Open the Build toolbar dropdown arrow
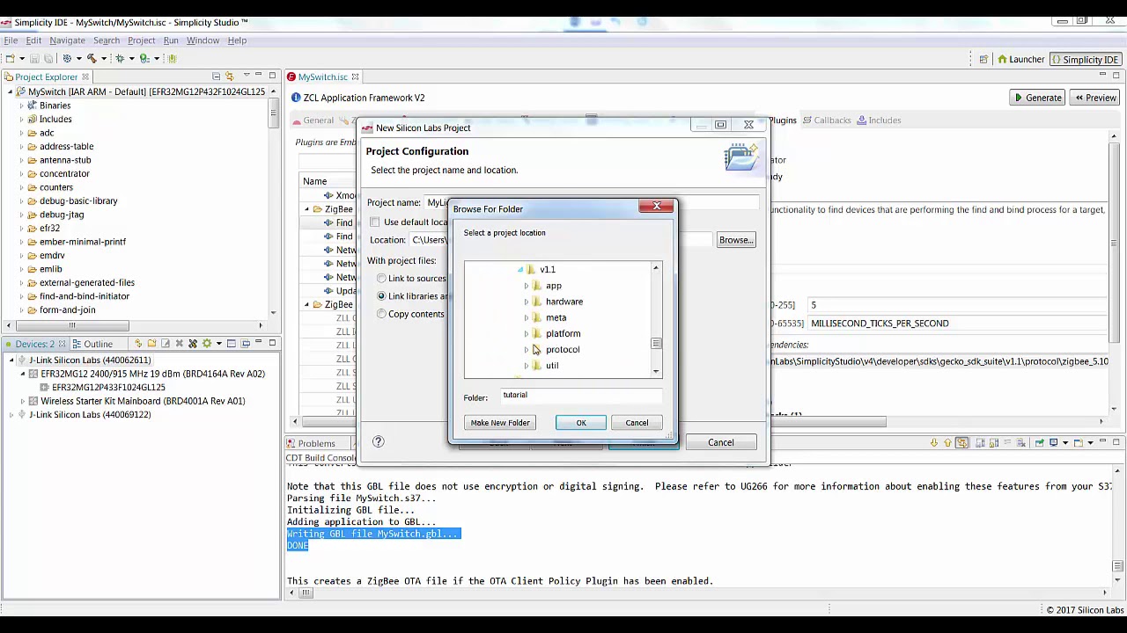This screenshot has width=1127, height=633. point(103,59)
